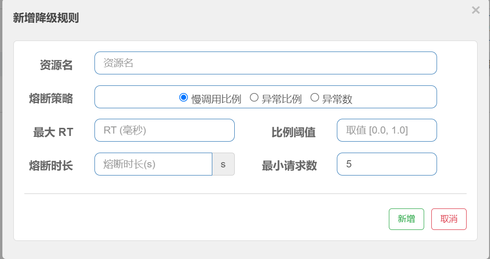
Task: Click the 最小请求数 label
Action: (x=290, y=166)
